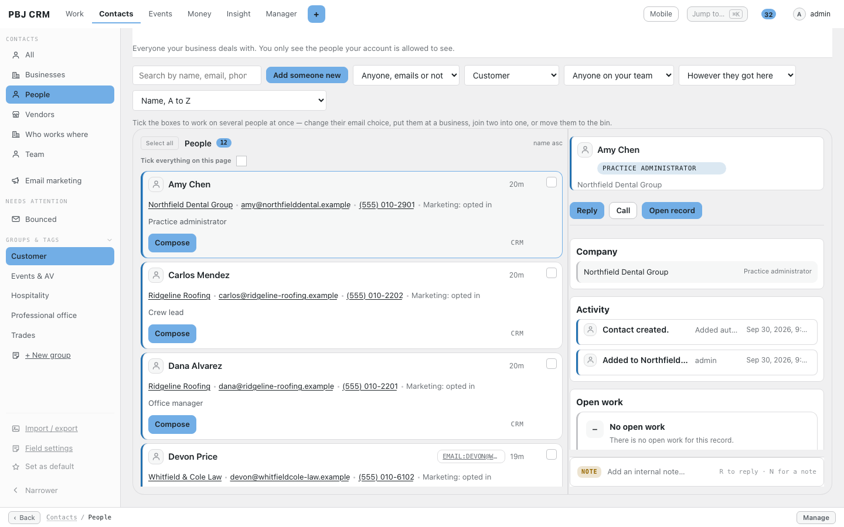Open the 'Anyone, emails or not' dropdown
844x527 pixels.
[x=406, y=76]
